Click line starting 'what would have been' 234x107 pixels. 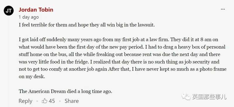coord(122,47)
